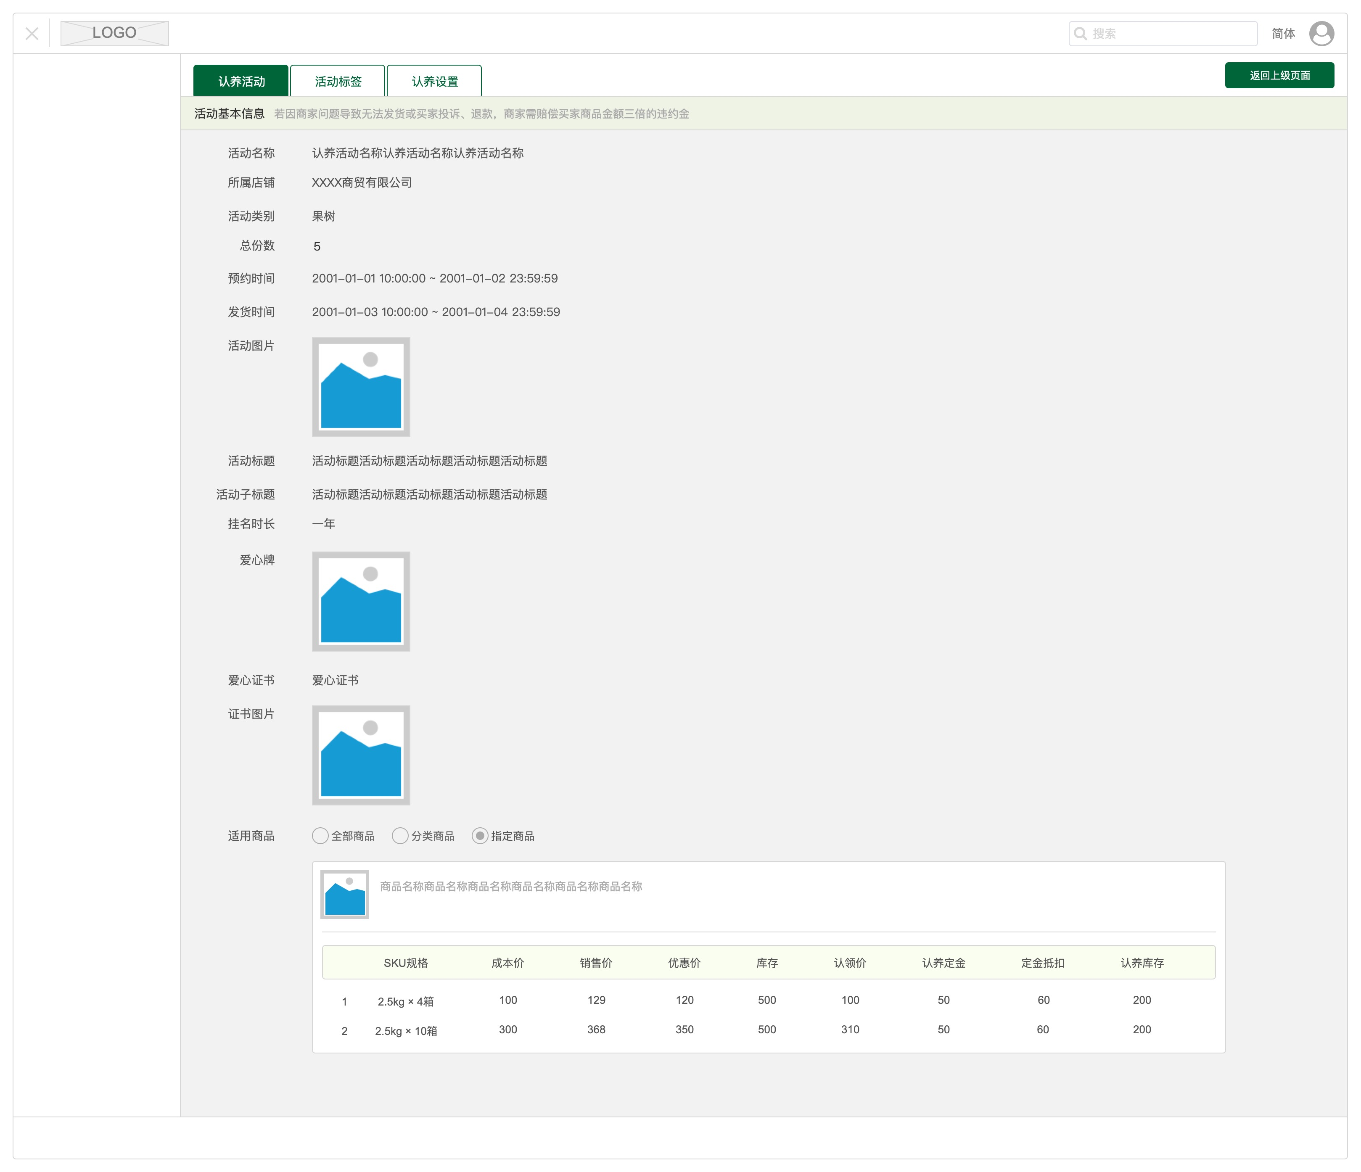Click cost price 300 cell
The image size is (1361, 1172).
tap(508, 1029)
